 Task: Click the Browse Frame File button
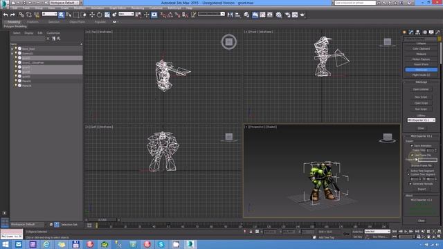click(422, 165)
